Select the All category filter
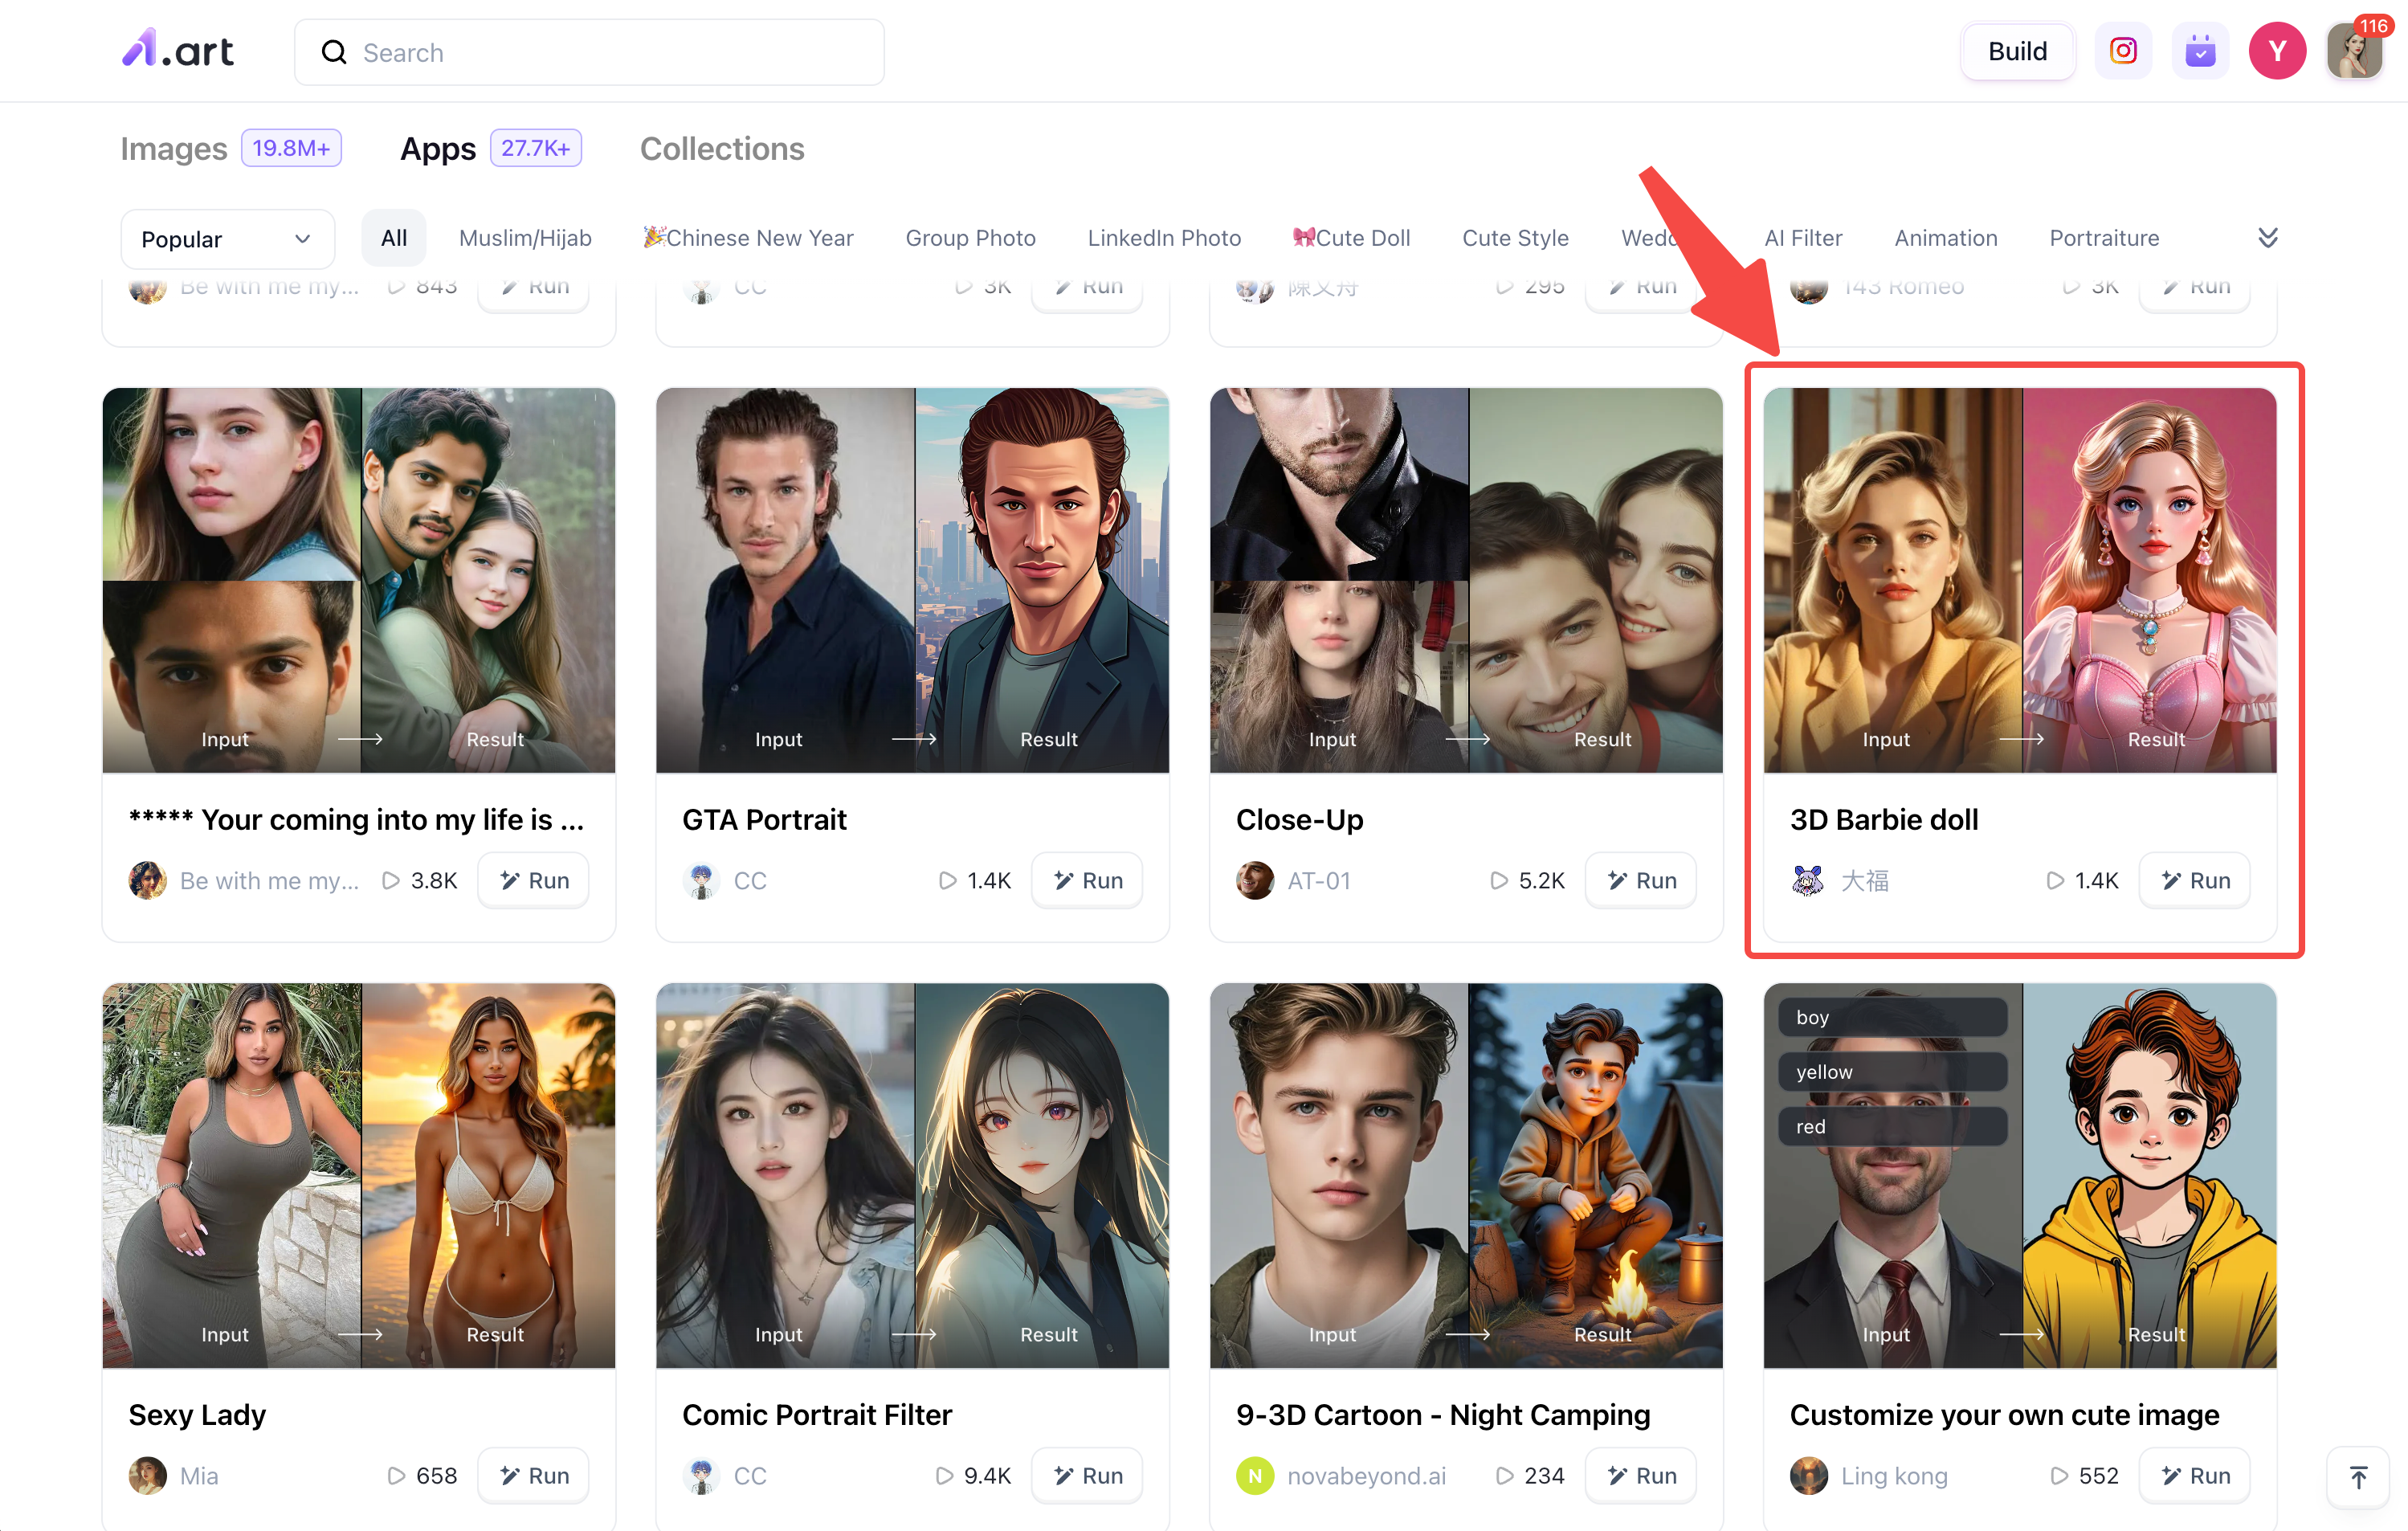The height and width of the screenshot is (1531, 2408). coord(393,238)
